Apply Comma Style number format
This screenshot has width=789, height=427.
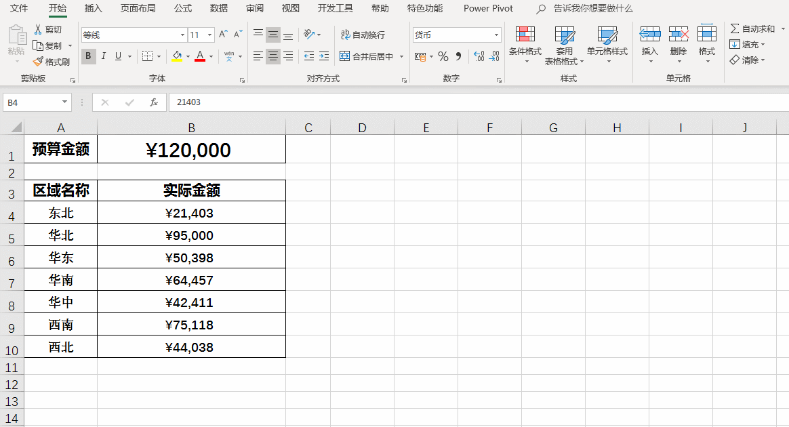[x=458, y=56]
